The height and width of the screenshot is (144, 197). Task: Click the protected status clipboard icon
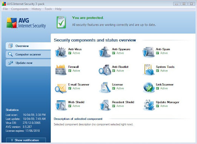click(x=61, y=22)
